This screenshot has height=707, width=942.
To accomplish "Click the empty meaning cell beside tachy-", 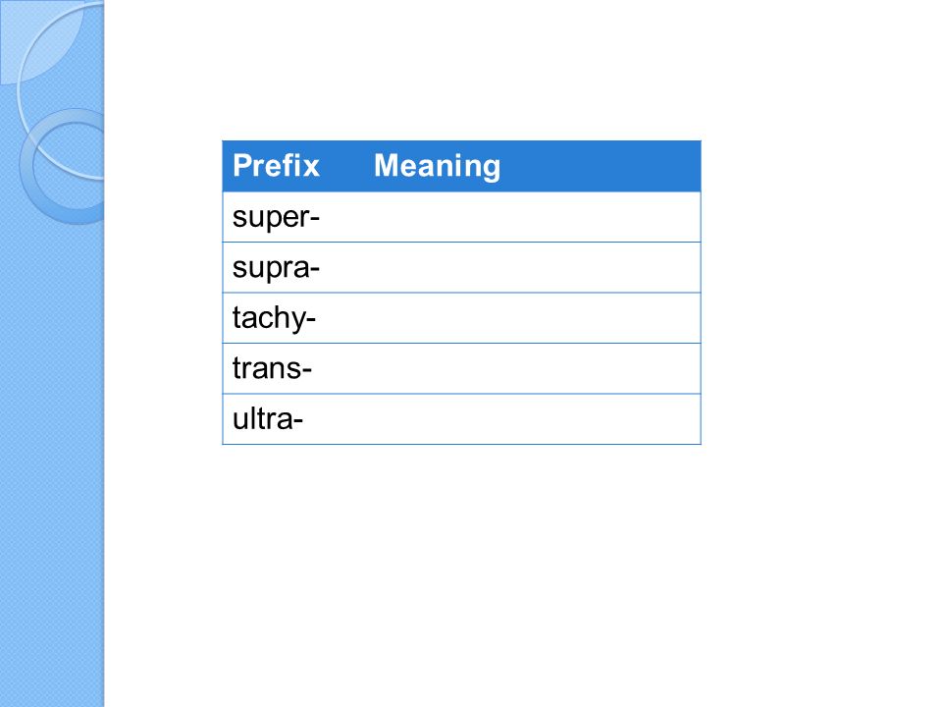I will [532, 318].
